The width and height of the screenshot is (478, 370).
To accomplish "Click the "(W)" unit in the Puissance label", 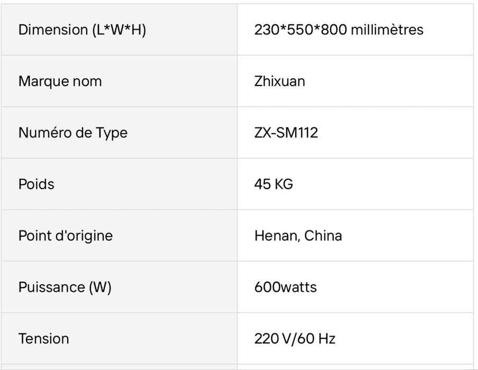I will (x=100, y=287).
